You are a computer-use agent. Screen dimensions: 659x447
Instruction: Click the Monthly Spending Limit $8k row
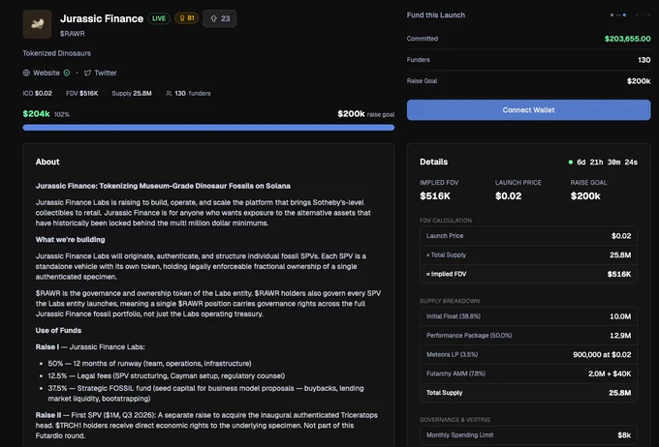pyautogui.click(x=528, y=435)
